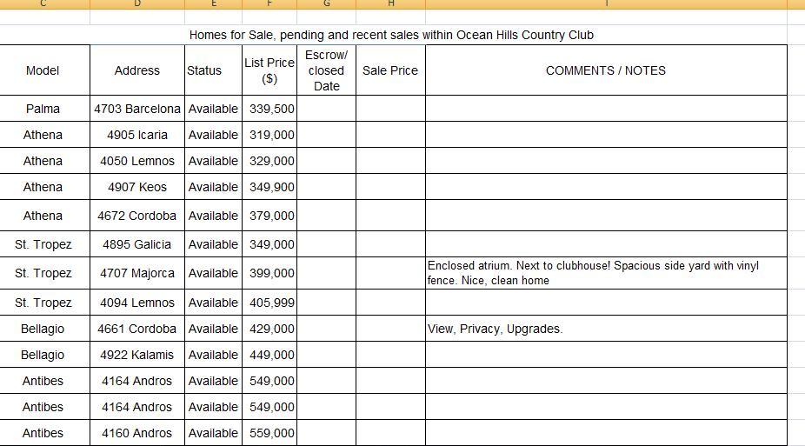Select the Sale Price header cell
The image size is (805, 446).
[390, 70]
